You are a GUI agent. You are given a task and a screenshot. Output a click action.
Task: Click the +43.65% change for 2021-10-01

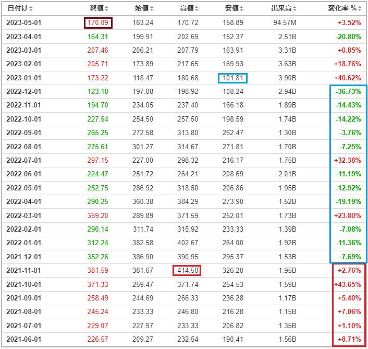[x=348, y=284]
